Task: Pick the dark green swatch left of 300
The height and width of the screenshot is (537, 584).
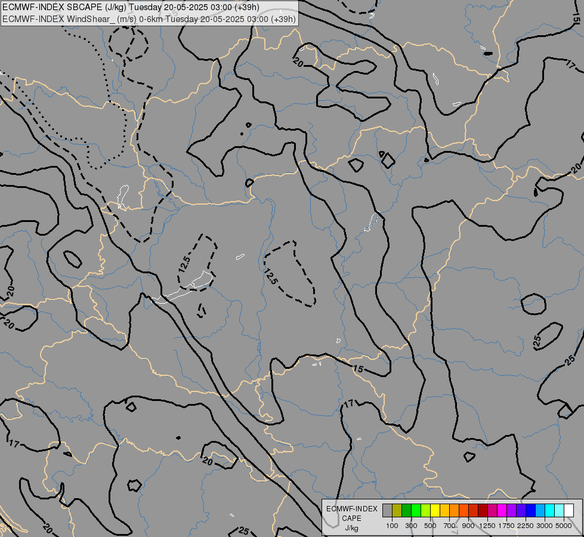Action: pyautogui.click(x=406, y=510)
